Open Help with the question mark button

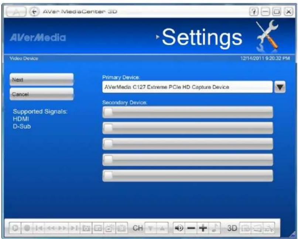coord(254,11)
